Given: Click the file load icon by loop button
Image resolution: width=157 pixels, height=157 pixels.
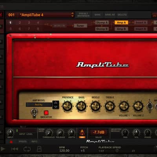Looking at the screenshot, I should 39,149.
